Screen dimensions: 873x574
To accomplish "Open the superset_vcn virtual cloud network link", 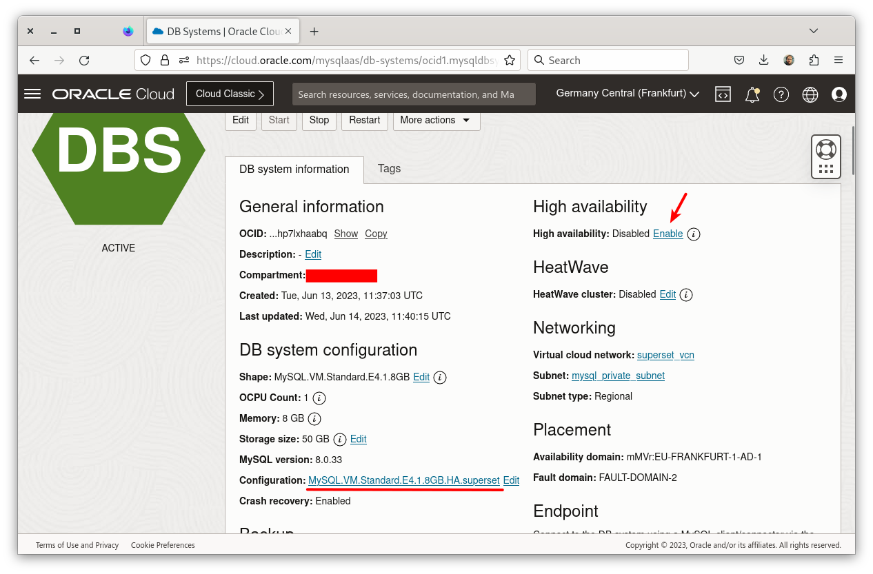I will coord(665,356).
